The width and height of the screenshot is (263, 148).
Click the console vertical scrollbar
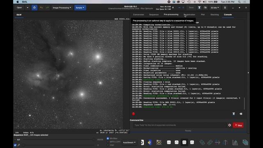point(245,103)
